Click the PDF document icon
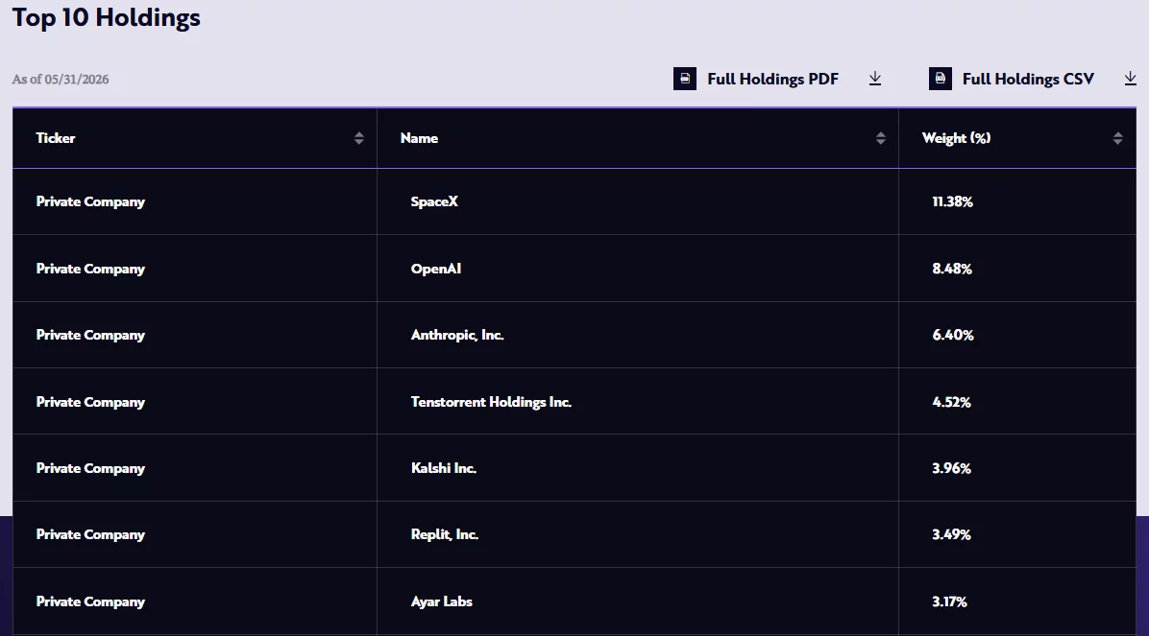This screenshot has width=1149, height=636. 684,79
